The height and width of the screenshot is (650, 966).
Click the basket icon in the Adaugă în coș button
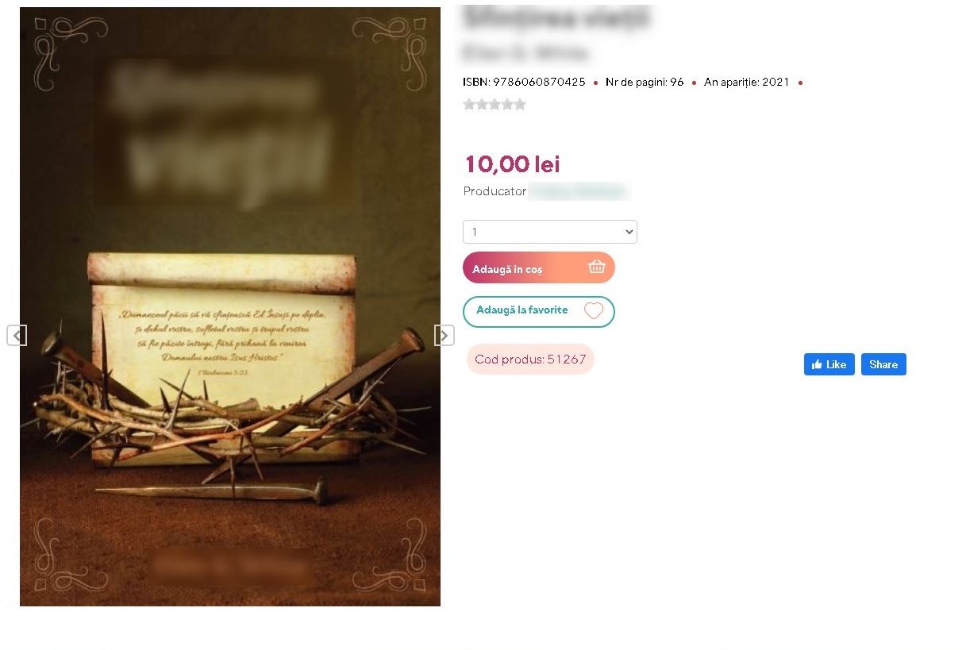point(597,267)
